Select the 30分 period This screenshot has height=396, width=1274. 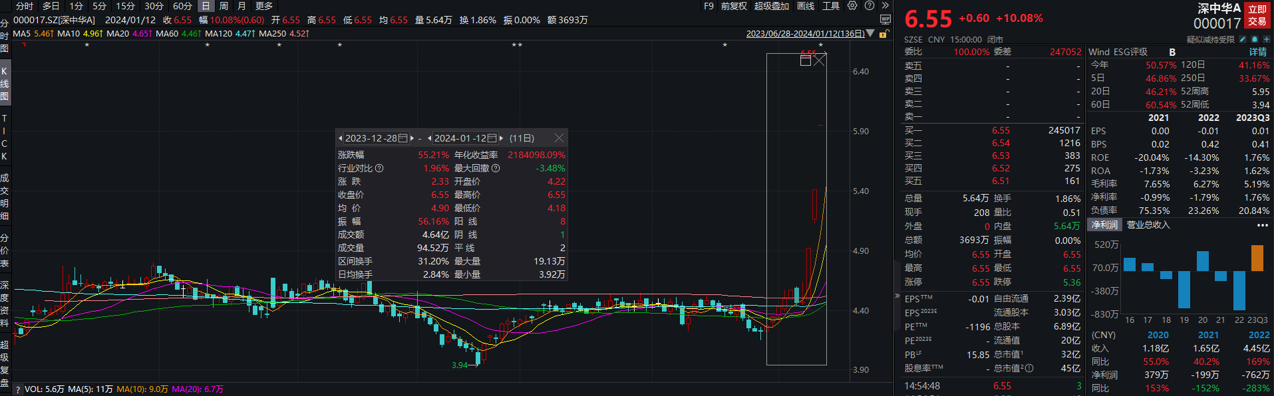[x=154, y=6]
